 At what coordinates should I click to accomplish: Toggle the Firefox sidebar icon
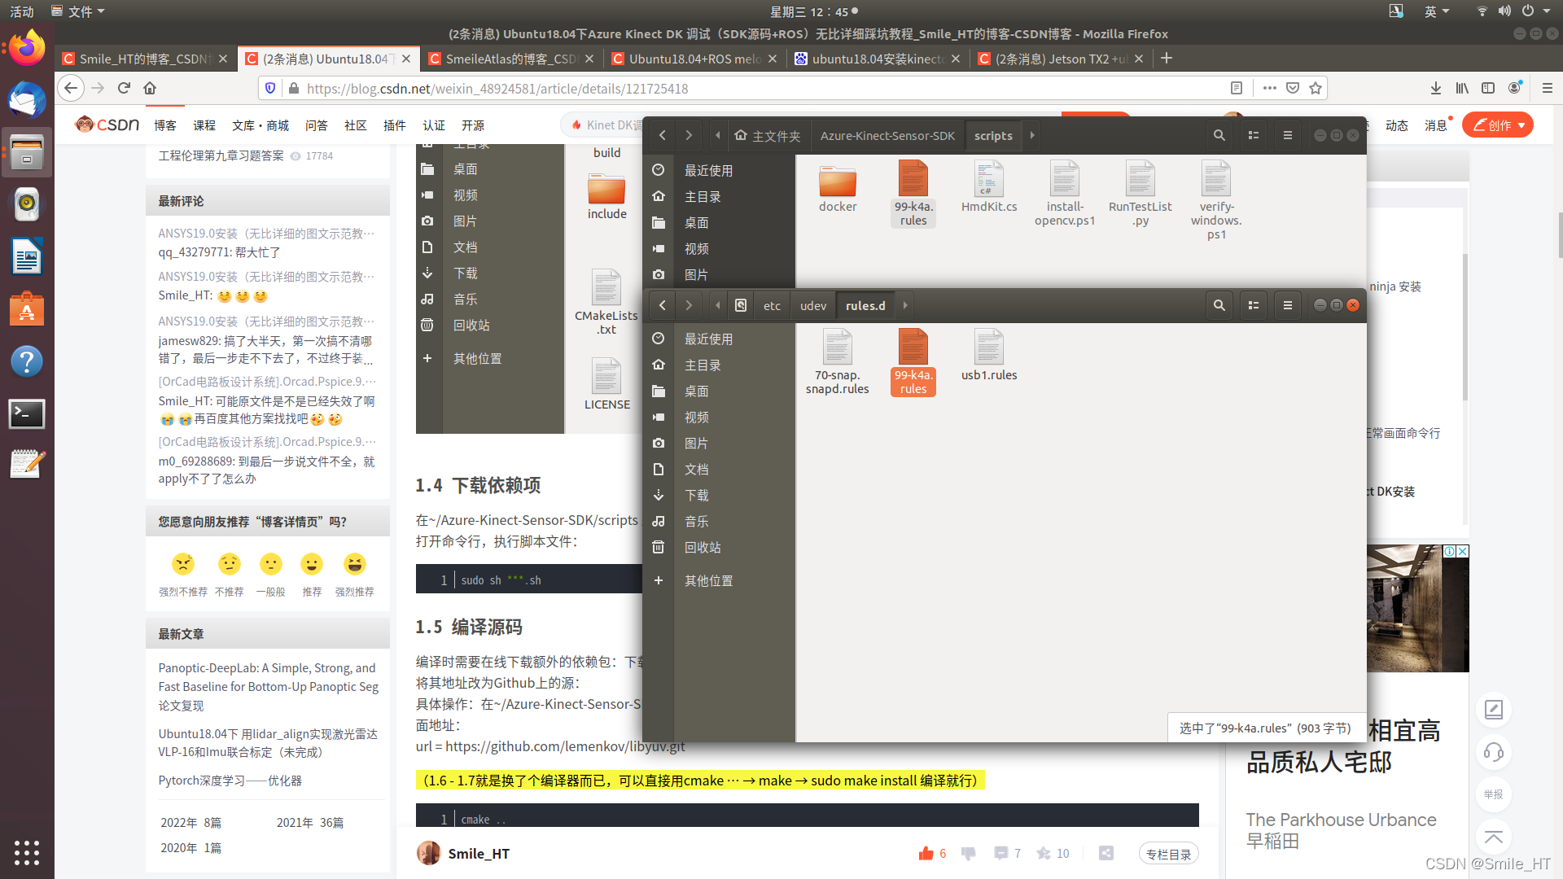coord(1489,88)
